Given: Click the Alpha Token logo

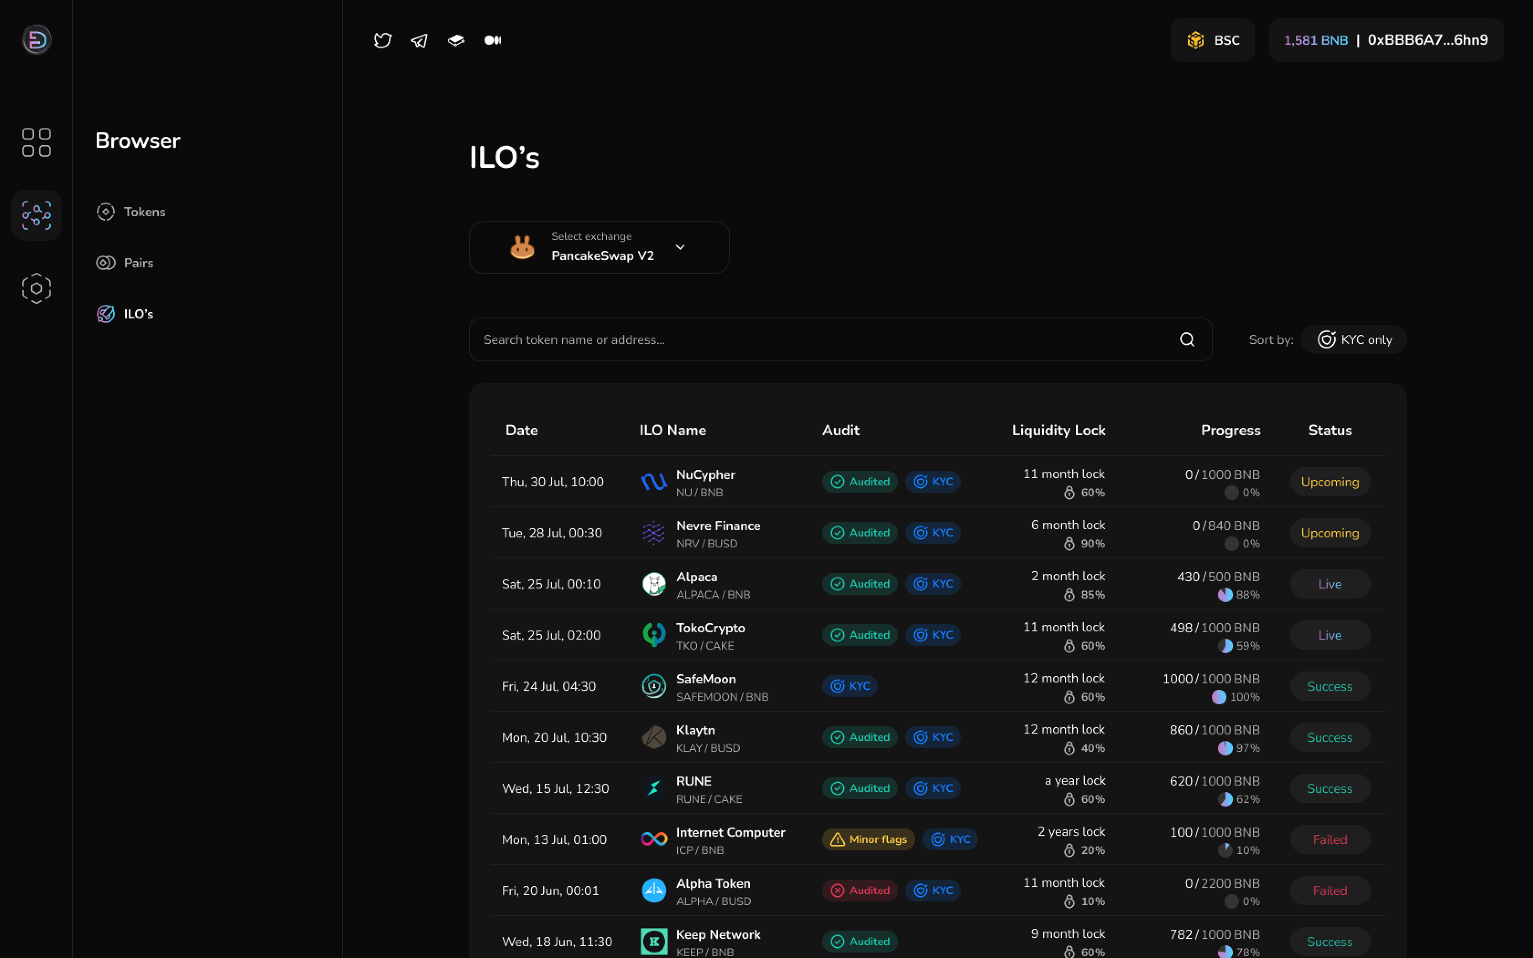Looking at the screenshot, I should tap(654, 891).
